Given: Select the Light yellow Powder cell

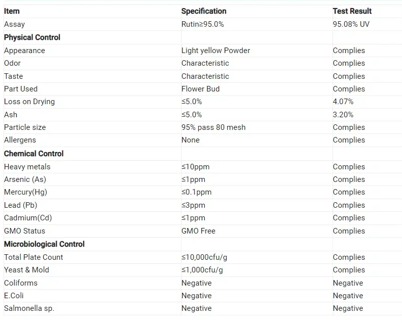Looking at the screenshot, I should click(x=215, y=51).
